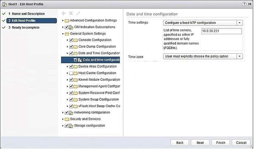Expand Kernel Module Configuration node
Screen dimensions: 254x149
pyautogui.click(x=67, y=80)
